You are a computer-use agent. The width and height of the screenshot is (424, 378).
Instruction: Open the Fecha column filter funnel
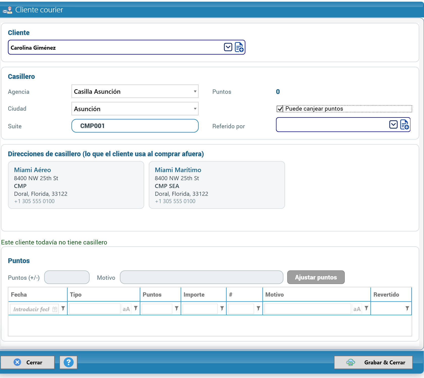(63, 308)
